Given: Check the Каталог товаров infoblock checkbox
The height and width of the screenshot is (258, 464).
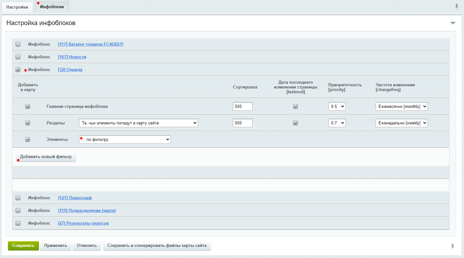Looking at the screenshot, I should coord(18,44).
